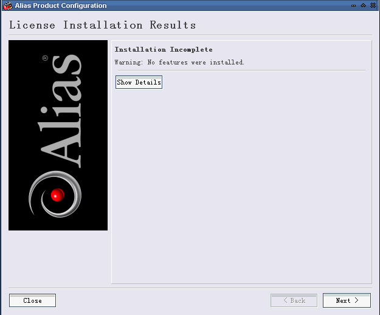Close the window with the title bar X icon

coord(373,5)
